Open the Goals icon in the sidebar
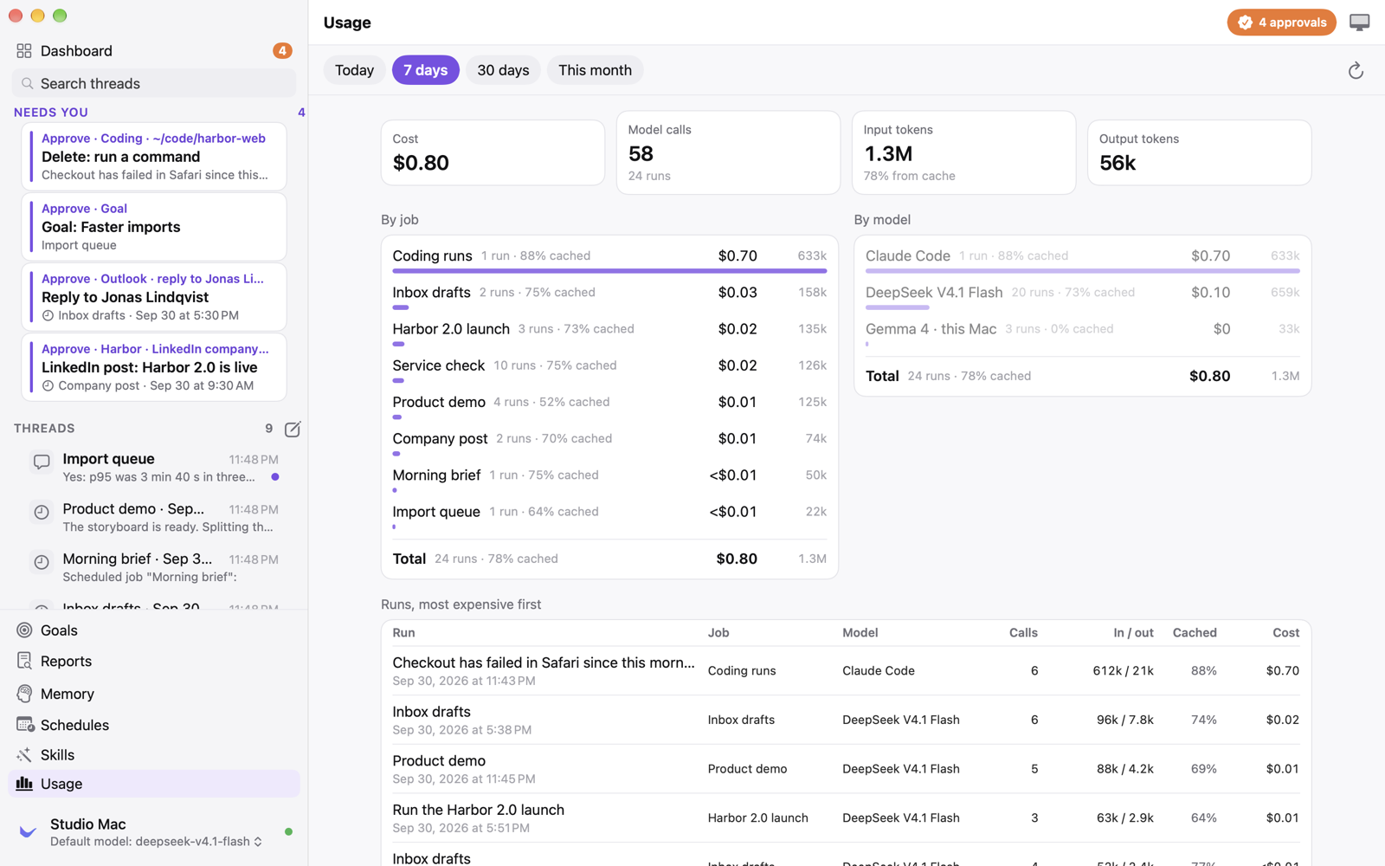The width and height of the screenshot is (1385, 866). pyautogui.click(x=24, y=630)
